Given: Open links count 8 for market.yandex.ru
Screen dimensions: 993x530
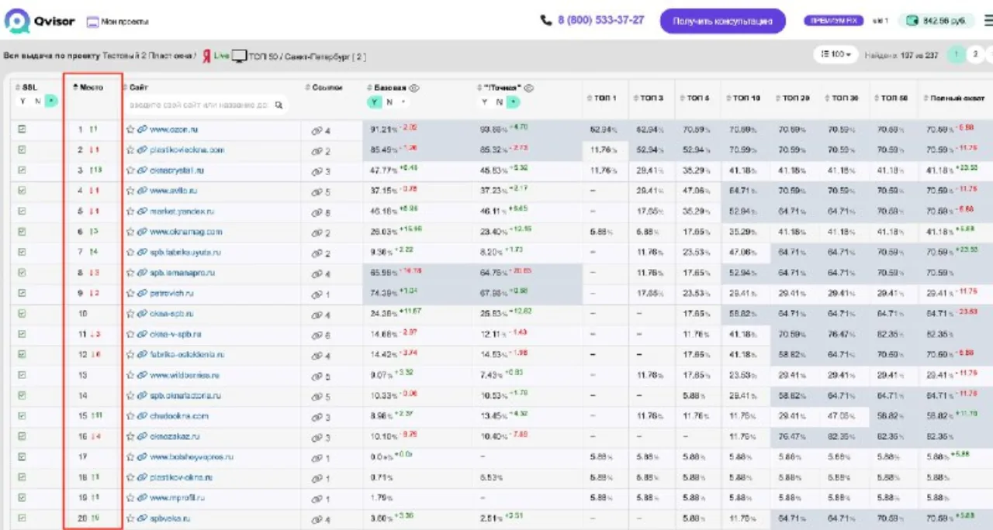Looking at the screenshot, I should point(321,212).
